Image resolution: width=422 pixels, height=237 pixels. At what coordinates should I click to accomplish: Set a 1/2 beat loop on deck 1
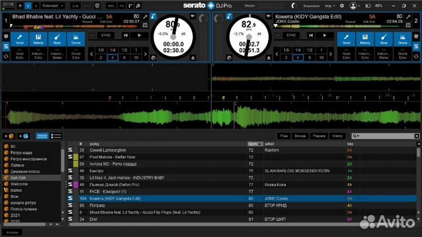[124, 50]
